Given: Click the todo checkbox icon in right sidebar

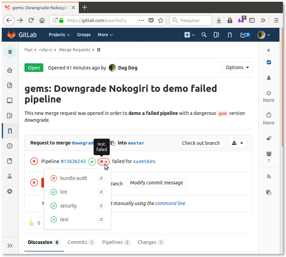Looking at the screenshot, I should pos(269,62).
